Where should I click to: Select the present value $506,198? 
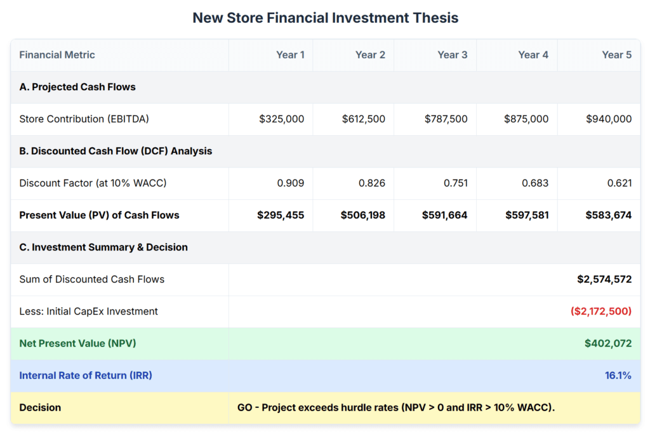point(362,215)
